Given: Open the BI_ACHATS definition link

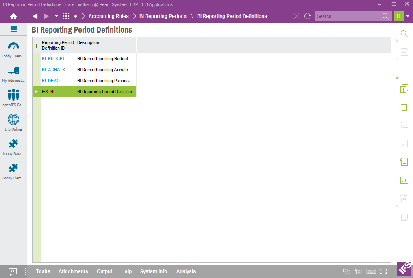Looking at the screenshot, I should click(54, 70).
